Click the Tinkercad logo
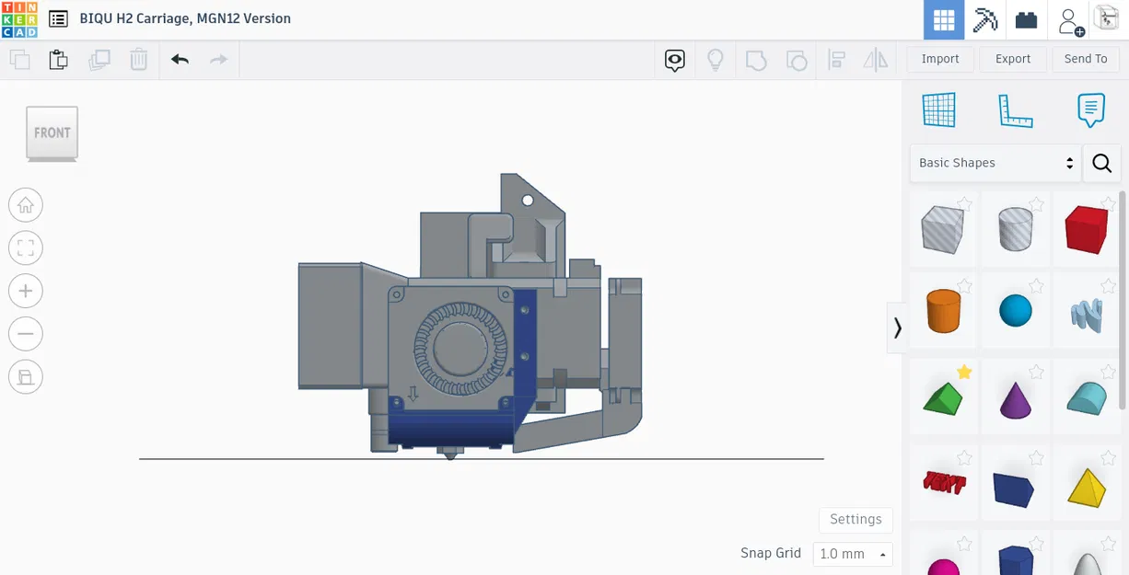 click(x=19, y=19)
